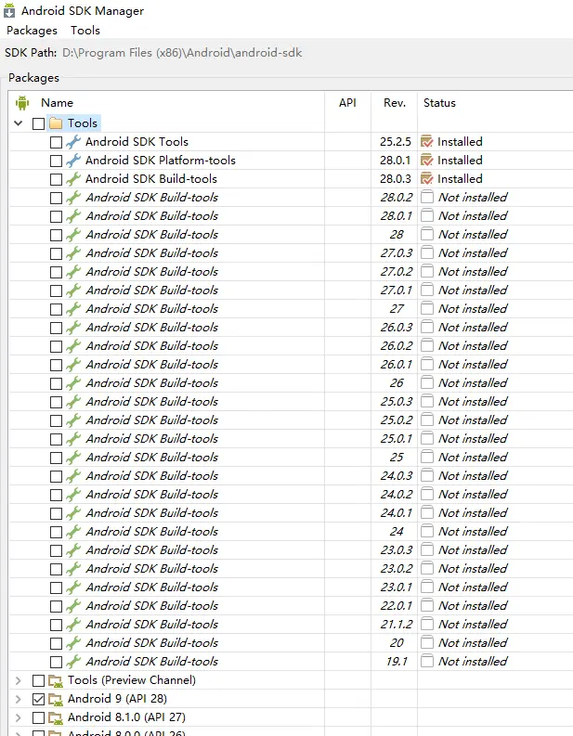
Task: Select the Android SDK Tools row name
Action: [137, 142]
